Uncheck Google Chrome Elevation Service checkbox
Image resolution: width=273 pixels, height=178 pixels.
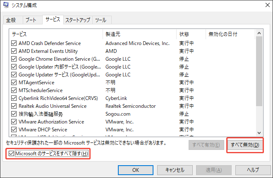click(14, 59)
